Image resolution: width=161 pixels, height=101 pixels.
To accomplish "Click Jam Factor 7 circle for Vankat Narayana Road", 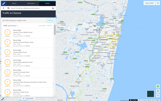I will point(7,82).
